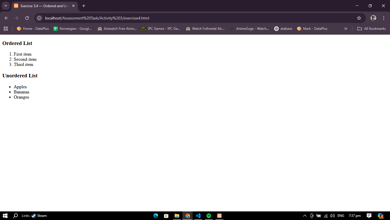This screenshot has height=220, width=390.
Task: Click the back navigation arrow
Action: click(6, 18)
